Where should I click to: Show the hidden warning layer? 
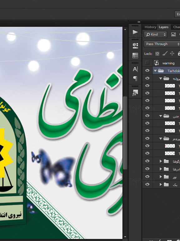[147, 63]
